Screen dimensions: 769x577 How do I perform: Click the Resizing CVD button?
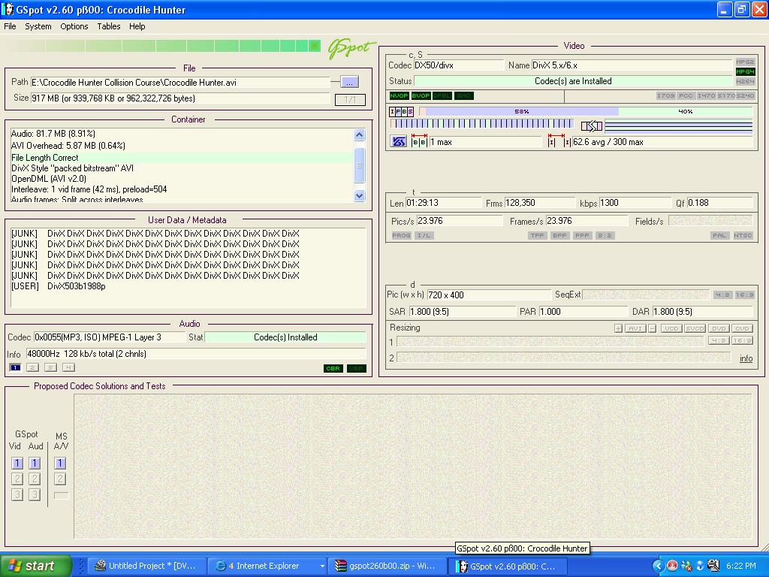click(742, 328)
